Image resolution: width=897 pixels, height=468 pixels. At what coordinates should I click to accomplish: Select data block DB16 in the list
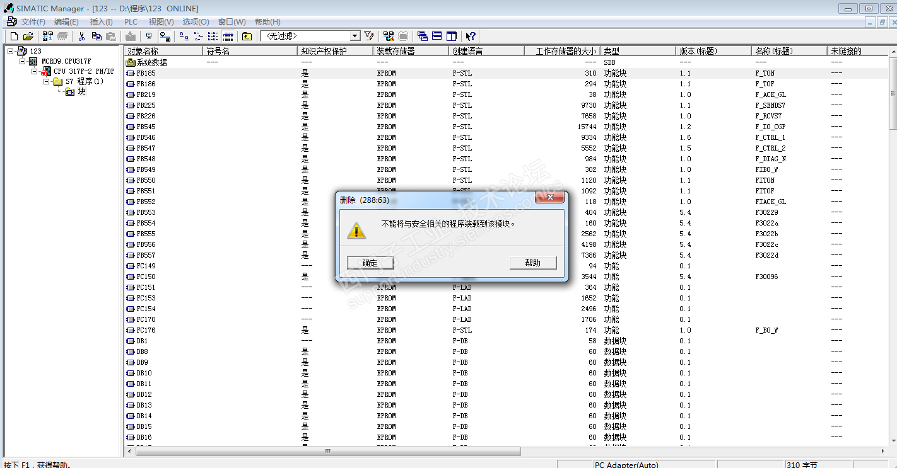point(144,437)
